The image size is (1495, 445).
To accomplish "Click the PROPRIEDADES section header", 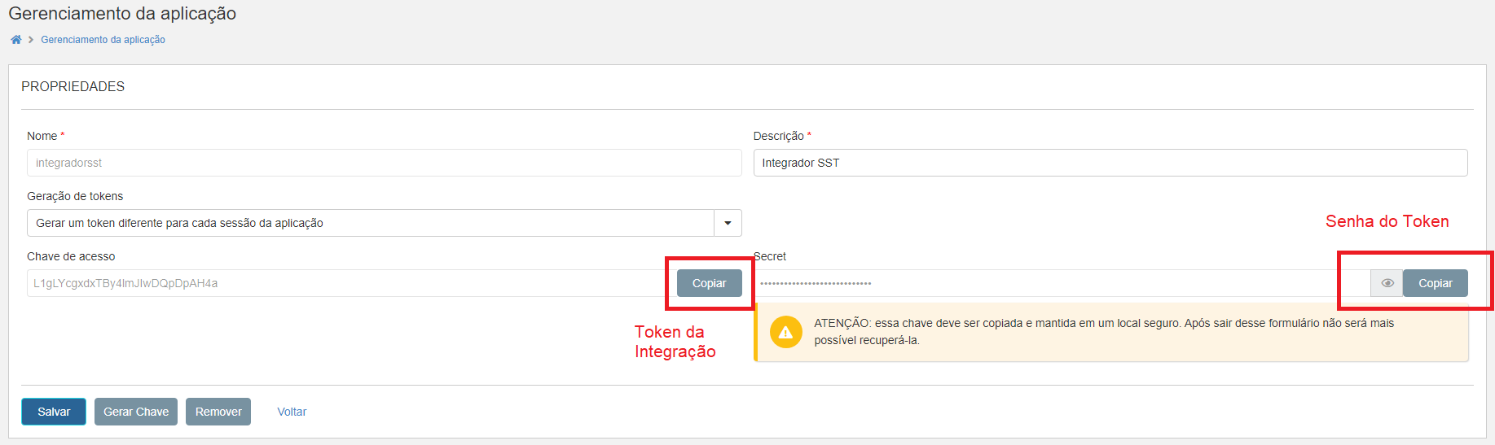I will tap(73, 86).
